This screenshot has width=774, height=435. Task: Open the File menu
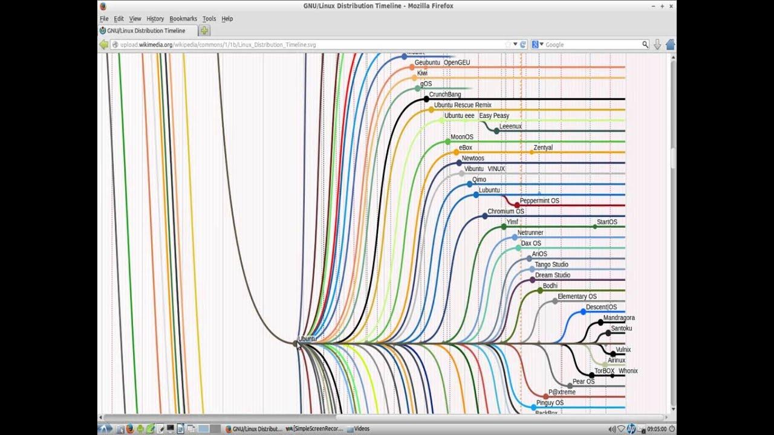104,19
